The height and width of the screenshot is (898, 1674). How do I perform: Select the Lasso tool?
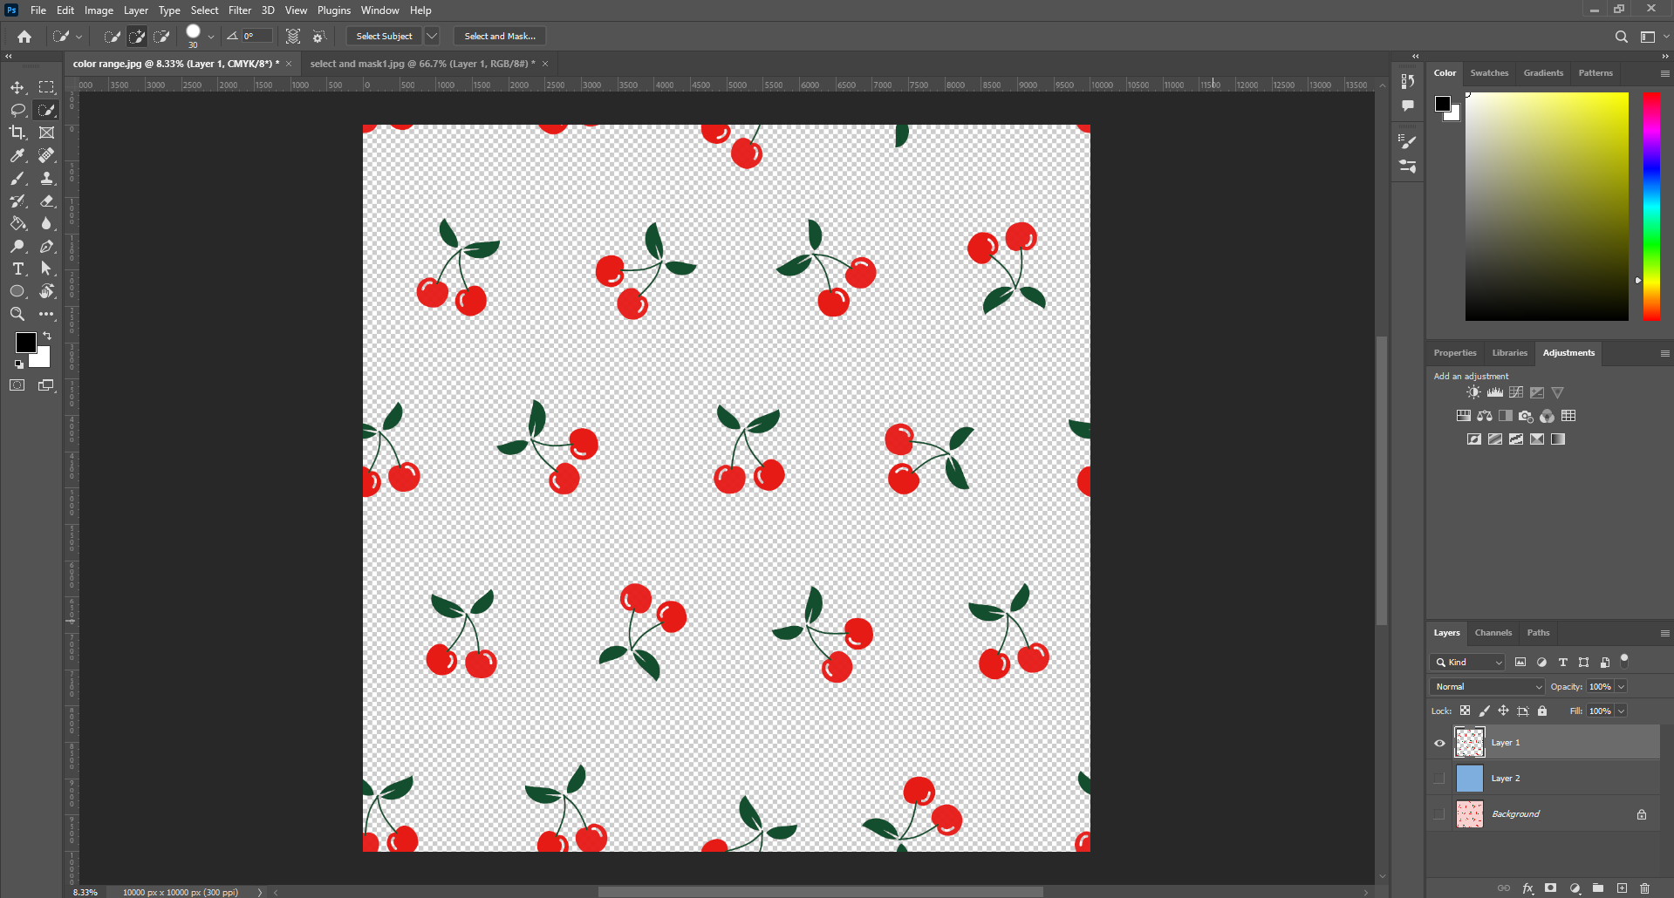17,110
